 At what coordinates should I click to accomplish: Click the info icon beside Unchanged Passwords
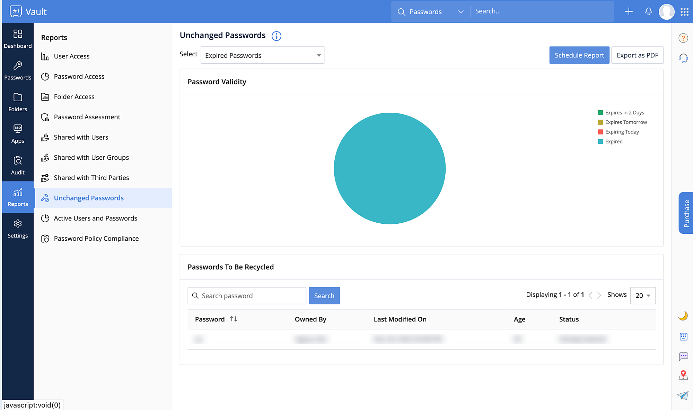coord(276,36)
